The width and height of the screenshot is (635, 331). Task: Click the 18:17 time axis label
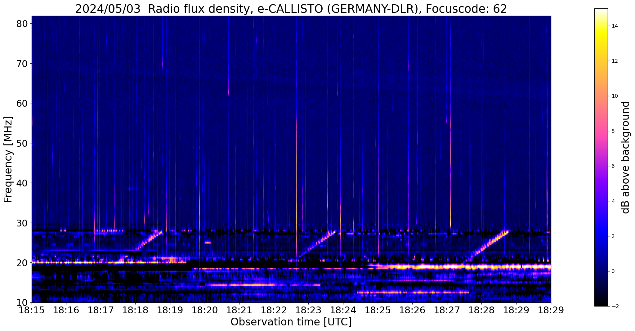click(x=101, y=311)
